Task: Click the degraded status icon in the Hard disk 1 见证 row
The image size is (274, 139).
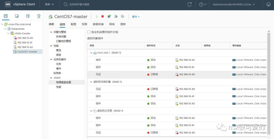Action: pos(148,75)
